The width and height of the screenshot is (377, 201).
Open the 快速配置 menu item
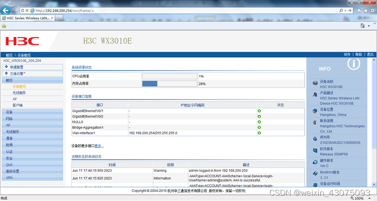[x=32, y=67]
